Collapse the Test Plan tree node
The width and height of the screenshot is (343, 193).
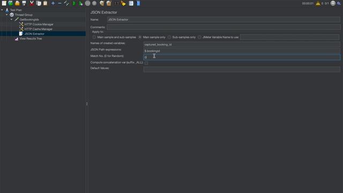coord(2,10)
